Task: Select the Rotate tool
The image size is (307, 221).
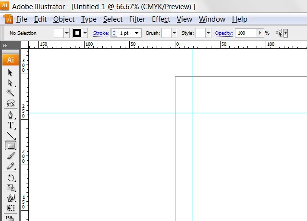Action: pyautogui.click(x=11, y=178)
